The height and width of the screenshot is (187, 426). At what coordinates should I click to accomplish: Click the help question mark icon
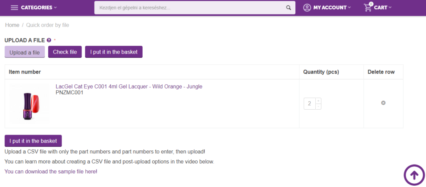point(49,40)
